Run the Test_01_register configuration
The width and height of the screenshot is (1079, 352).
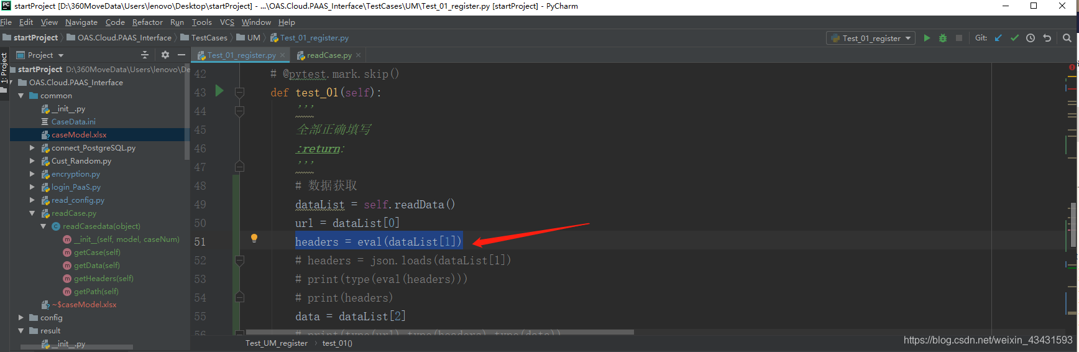coord(927,38)
